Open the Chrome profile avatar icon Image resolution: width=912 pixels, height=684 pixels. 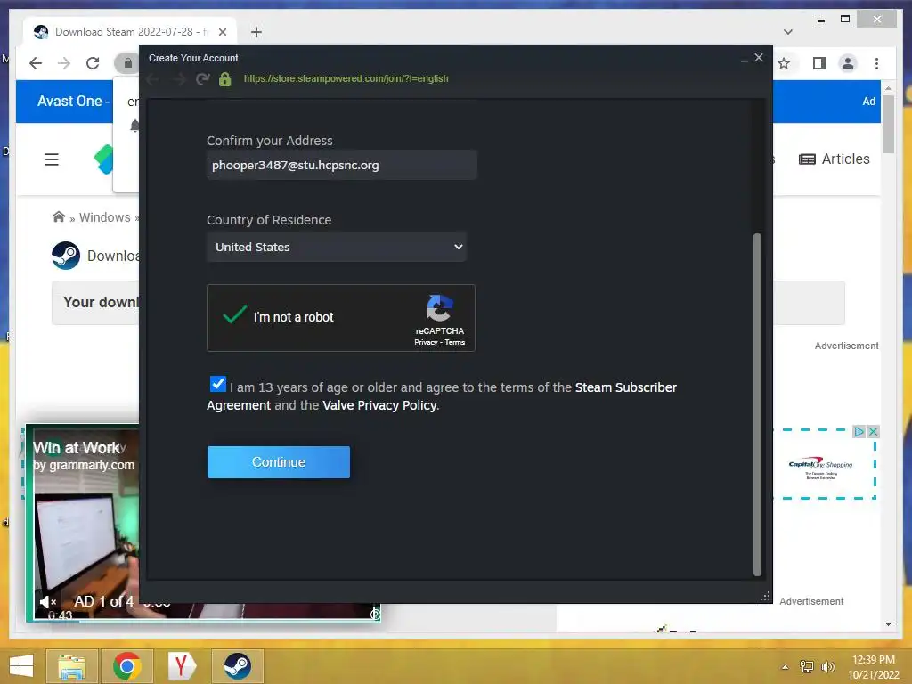coord(848,63)
